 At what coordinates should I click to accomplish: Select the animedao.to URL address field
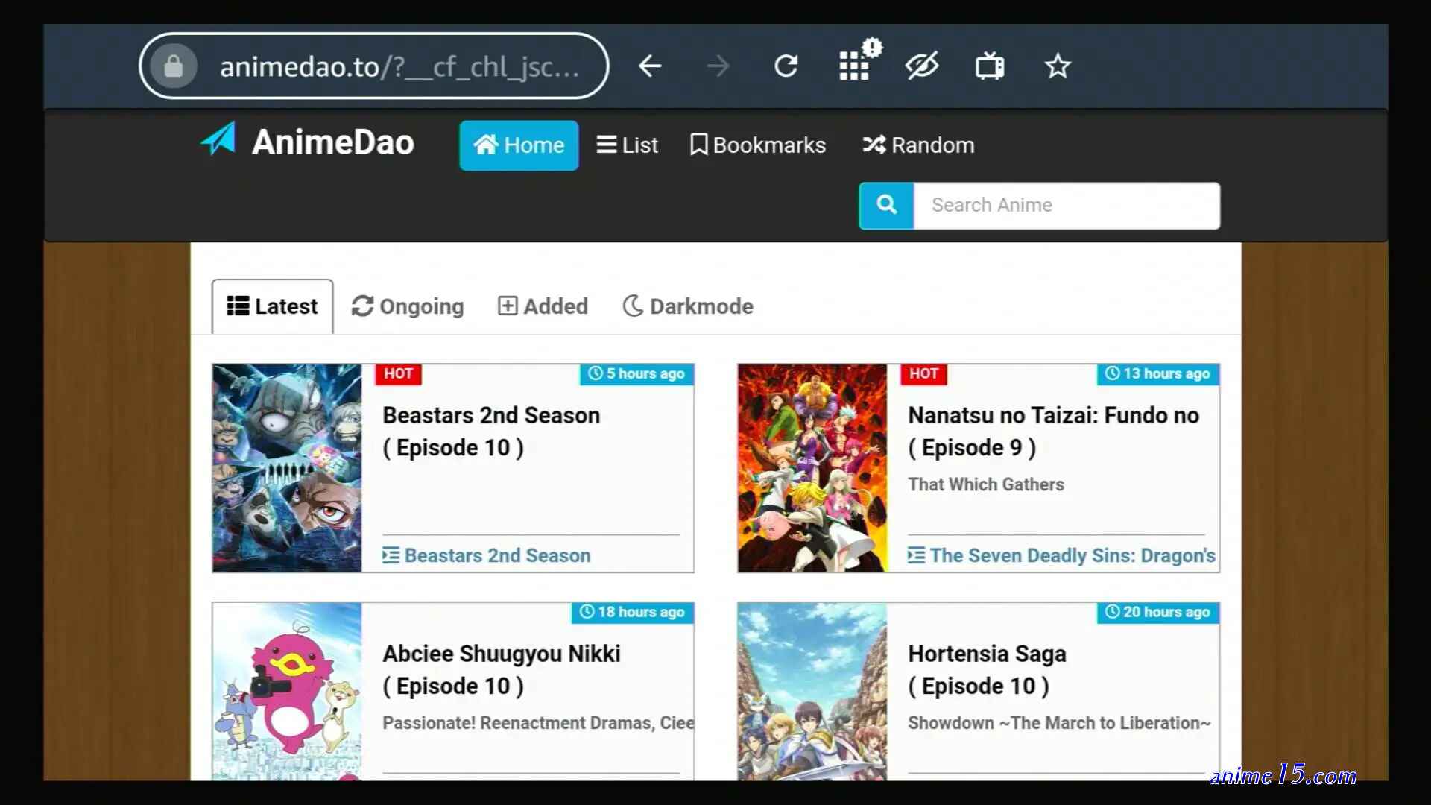[373, 66]
